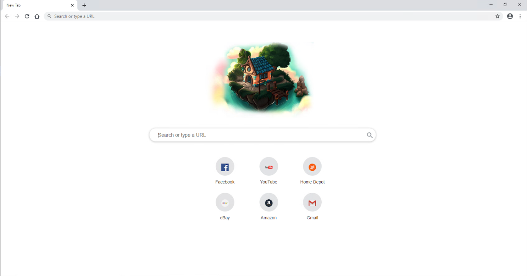
Task: Reload the page with the refresh icon
Action: click(27, 16)
